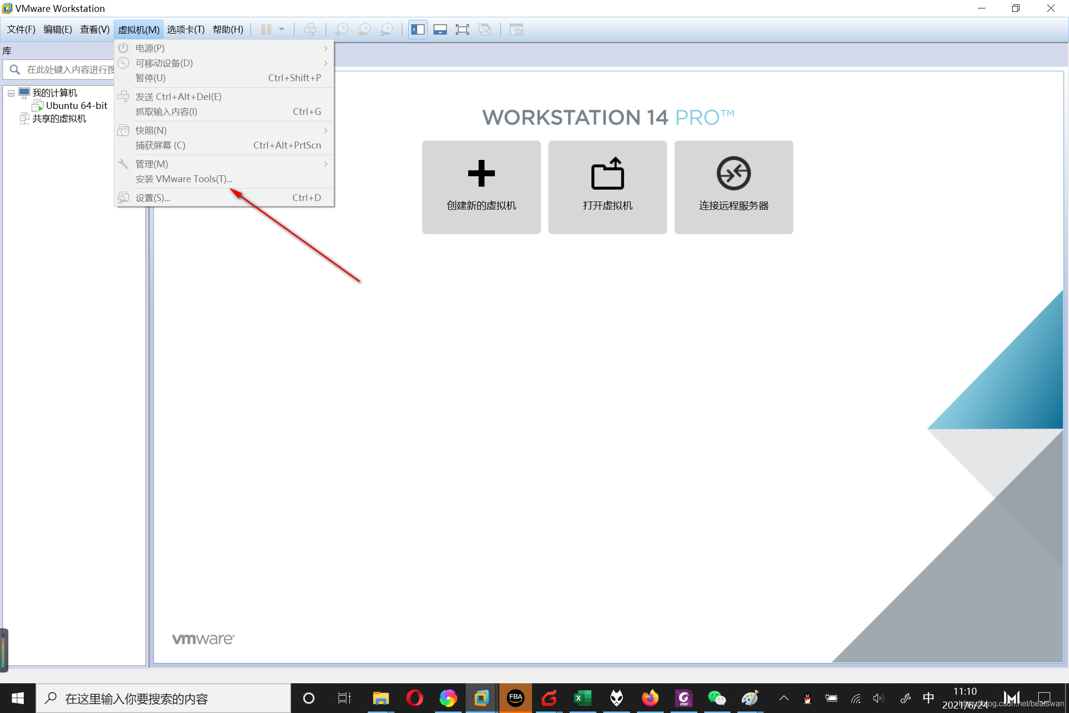Click the console view toolbar icon
Image resolution: width=1069 pixels, height=713 pixels.
(516, 30)
